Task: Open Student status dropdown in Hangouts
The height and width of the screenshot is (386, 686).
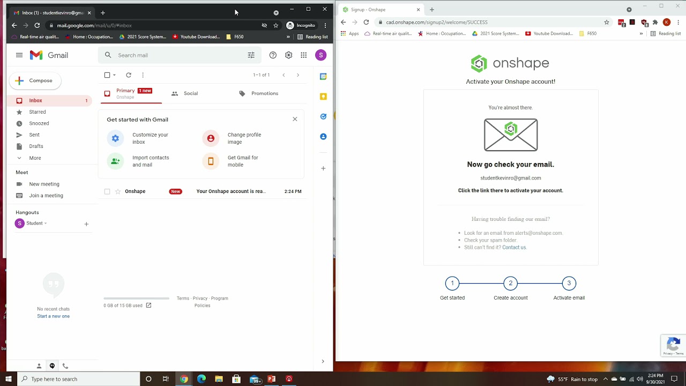Action: coord(45,224)
